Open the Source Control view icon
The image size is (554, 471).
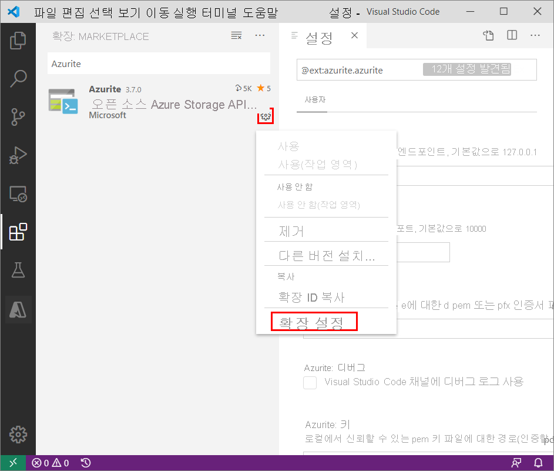[x=18, y=116]
